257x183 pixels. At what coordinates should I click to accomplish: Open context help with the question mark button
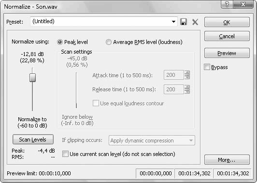click(x=227, y=4)
